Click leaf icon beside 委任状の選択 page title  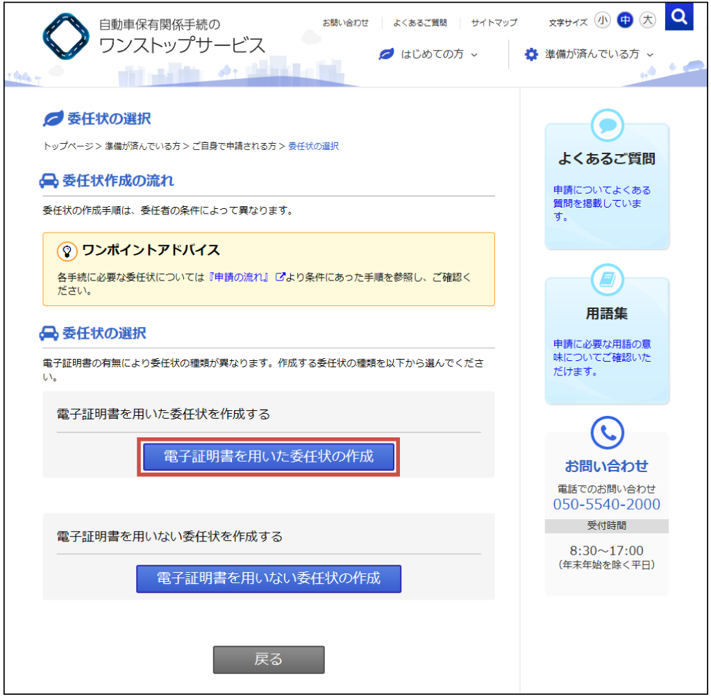(x=53, y=119)
